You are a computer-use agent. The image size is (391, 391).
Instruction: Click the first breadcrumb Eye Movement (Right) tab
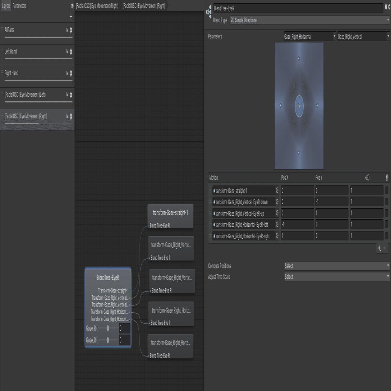tap(97, 6)
